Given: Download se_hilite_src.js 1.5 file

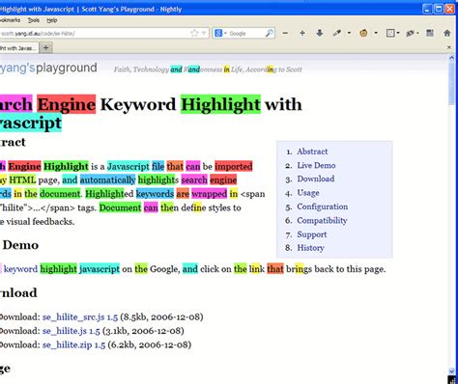Looking at the screenshot, I should click(x=80, y=317).
